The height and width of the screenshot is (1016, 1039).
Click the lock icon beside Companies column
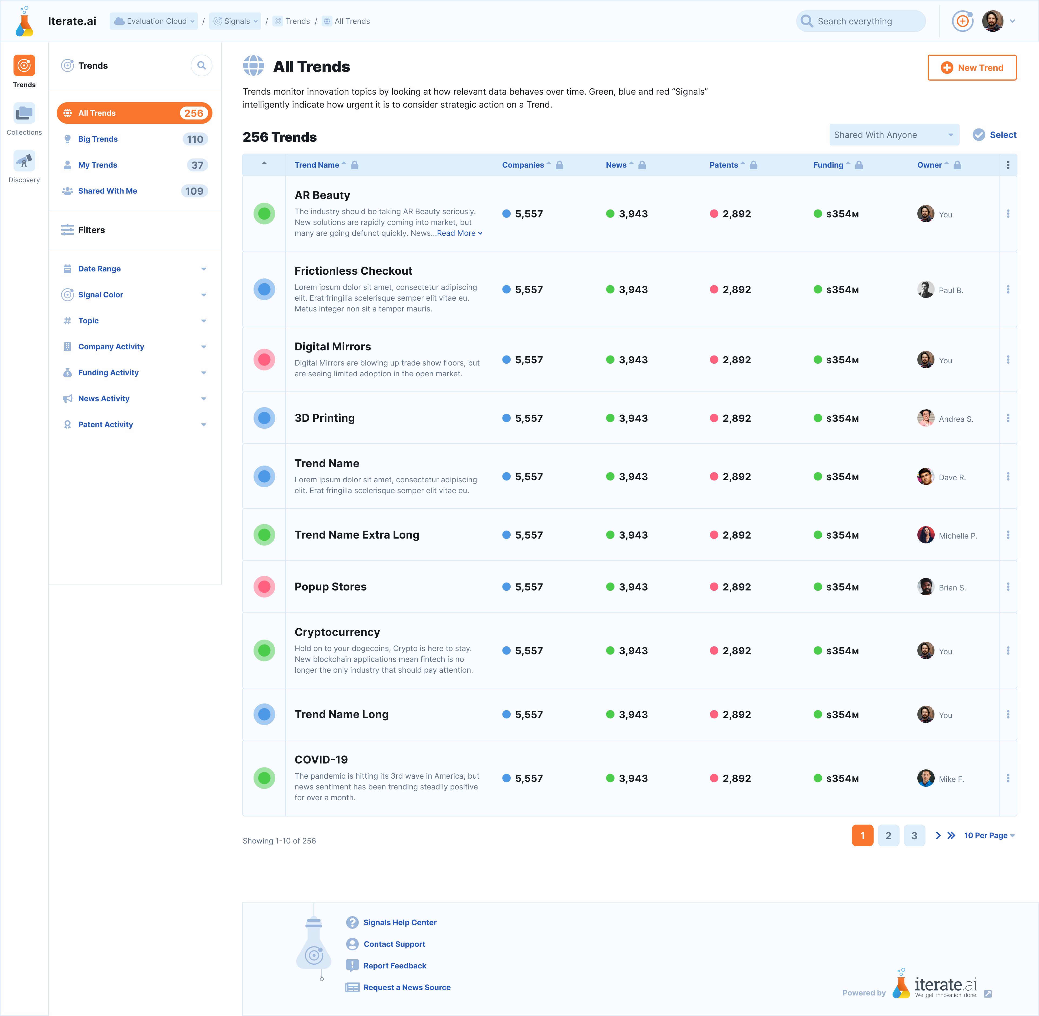560,165
